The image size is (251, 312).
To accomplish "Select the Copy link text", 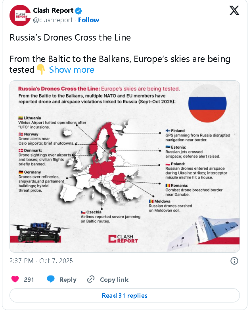I will pyautogui.click(x=114, y=279).
